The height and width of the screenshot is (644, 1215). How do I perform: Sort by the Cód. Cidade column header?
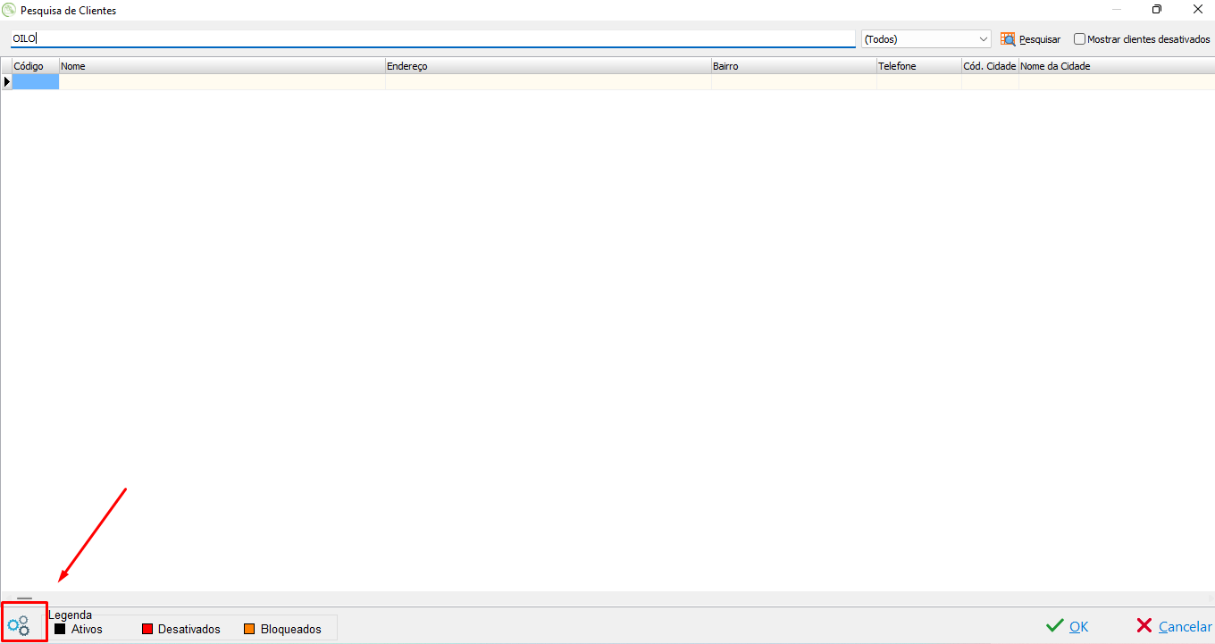990,66
